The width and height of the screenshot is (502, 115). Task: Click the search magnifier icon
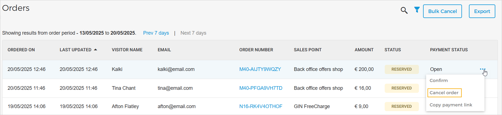404,11
